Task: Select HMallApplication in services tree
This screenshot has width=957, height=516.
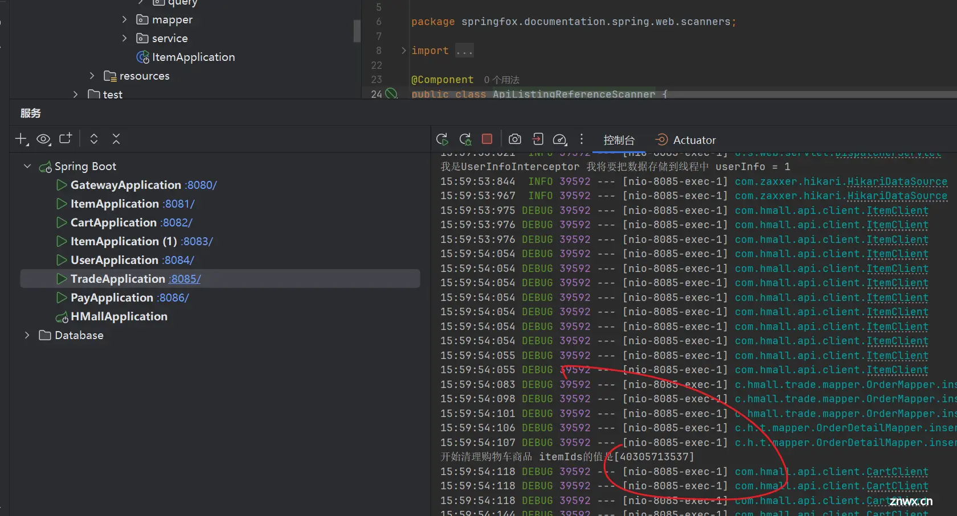Action: pos(119,316)
